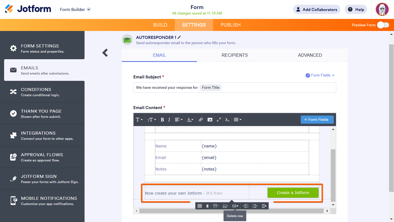Select the SETTINGS tab

coord(194,25)
